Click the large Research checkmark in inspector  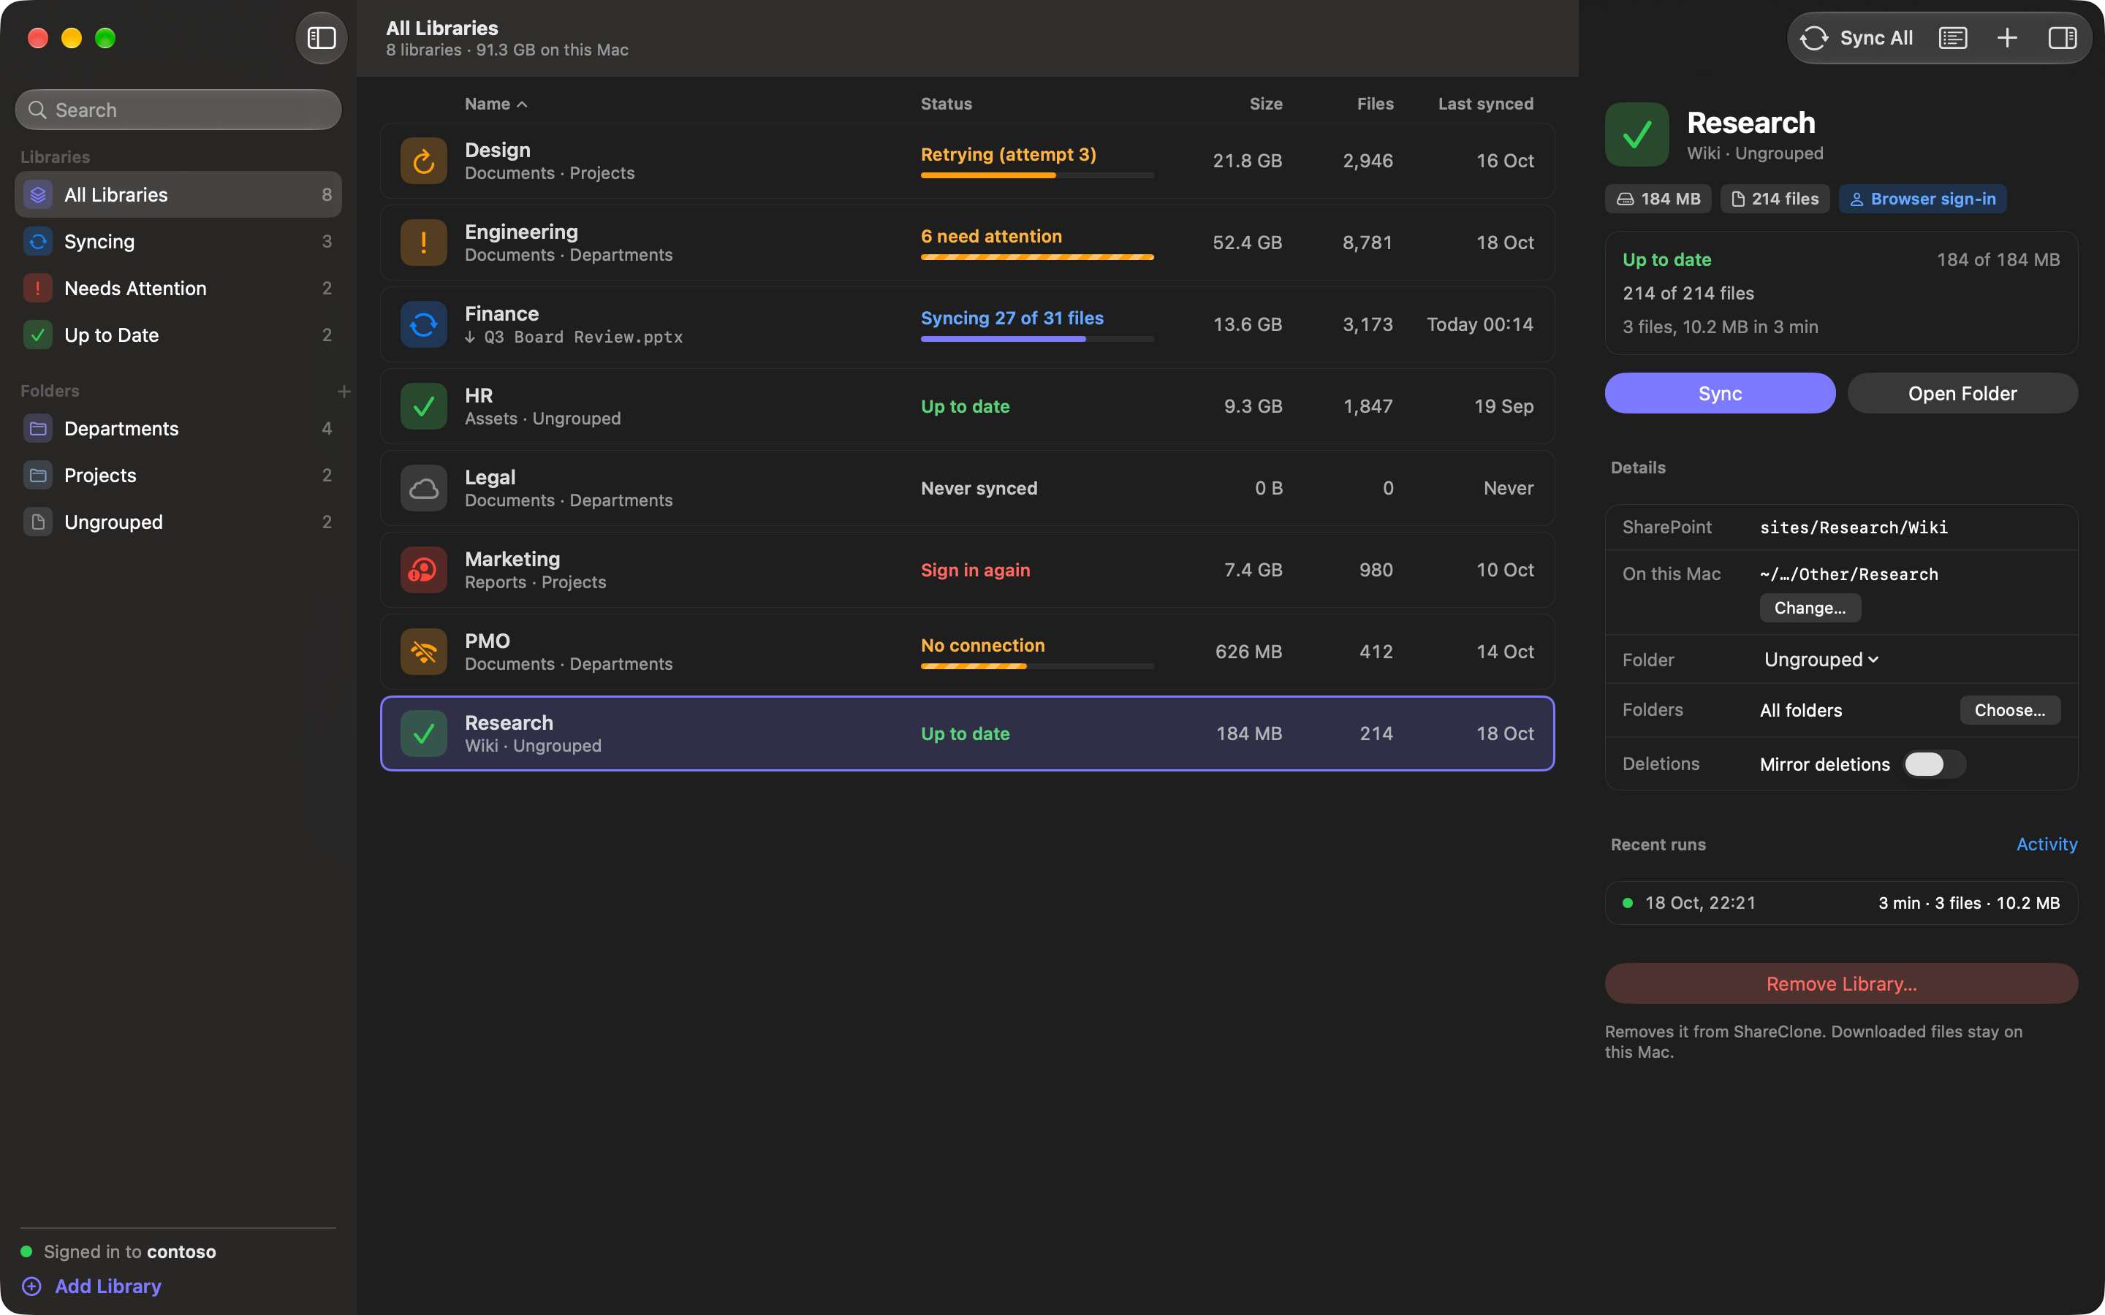[1637, 135]
